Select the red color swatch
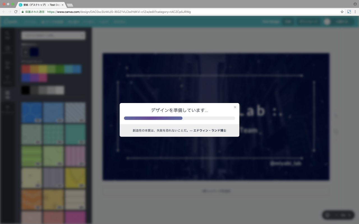The width and height of the screenshot is (359, 224). pyautogui.click(x=26, y=69)
